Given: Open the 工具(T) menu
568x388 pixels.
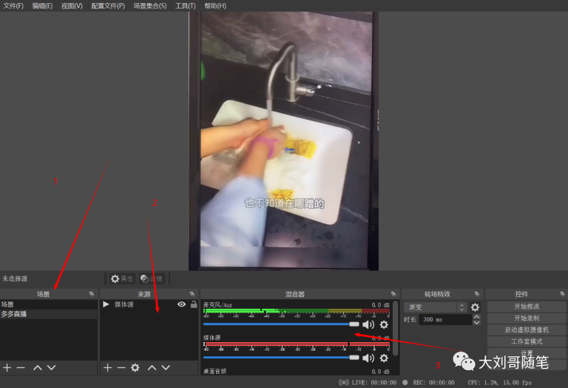Looking at the screenshot, I should click(185, 5).
